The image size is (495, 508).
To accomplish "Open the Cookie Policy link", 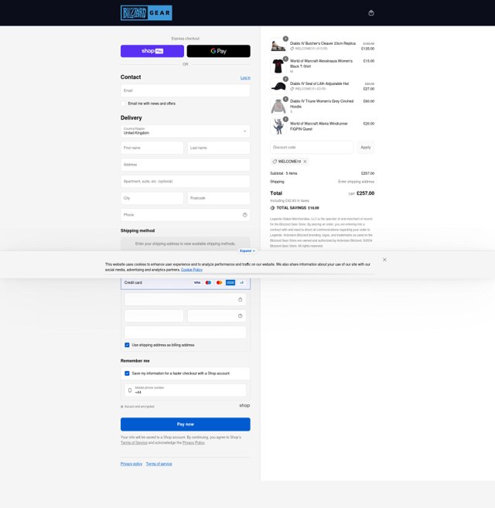I will 192,270.
